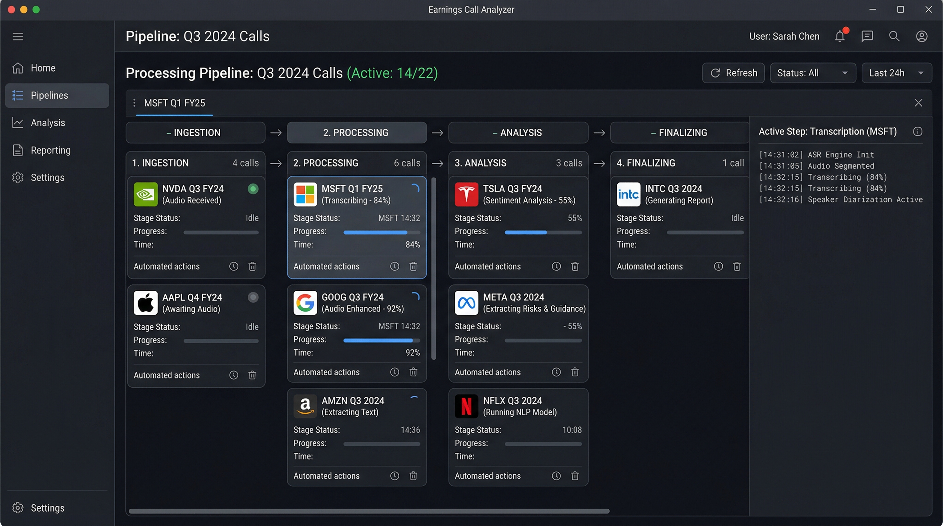Open the kebab menu on the MSFT tab

point(134,103)
